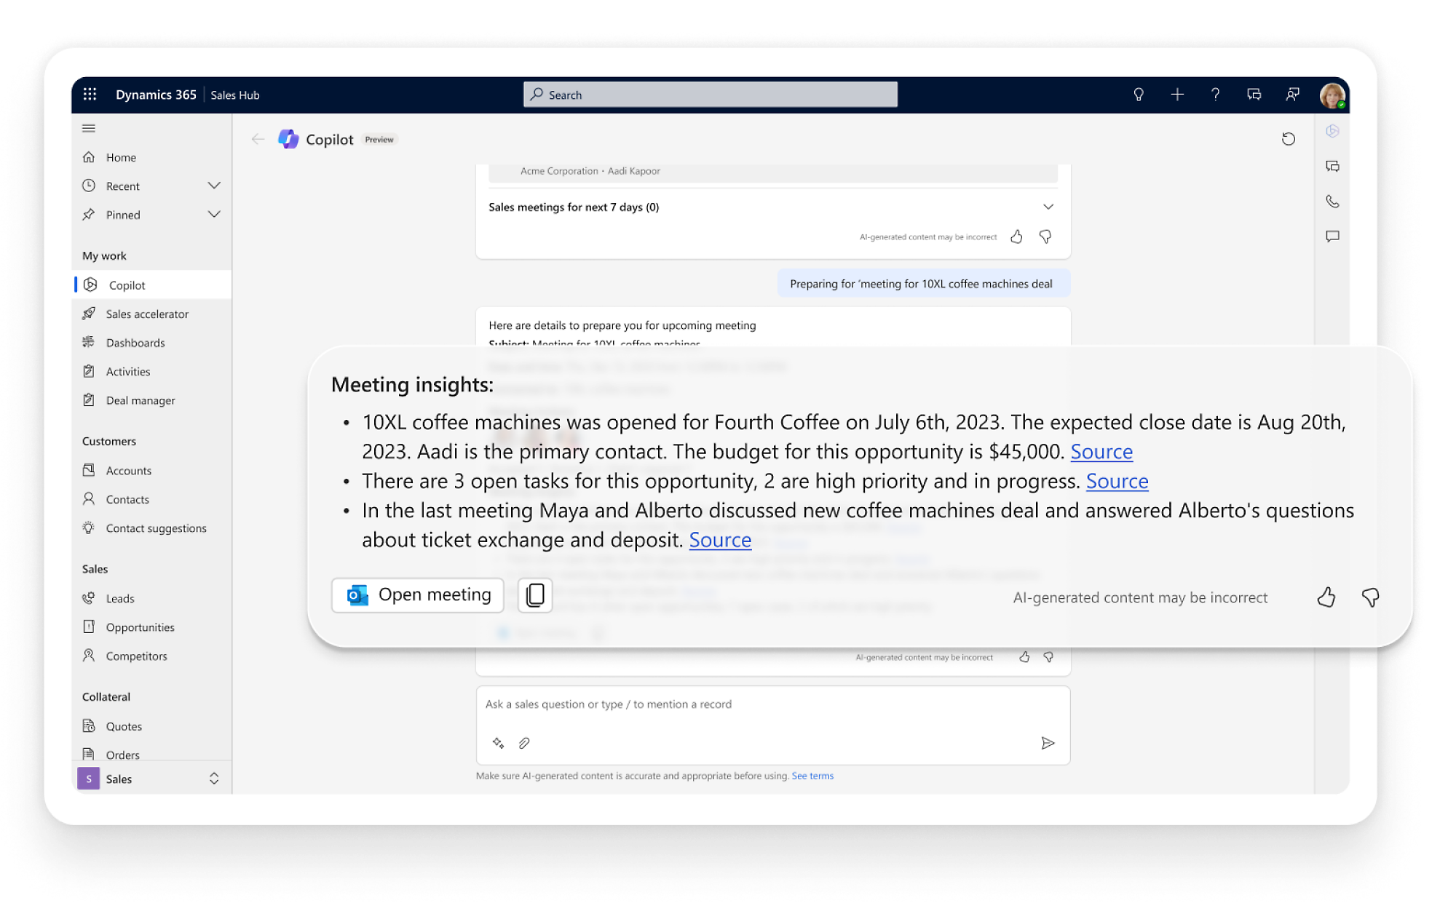Expand the Sales meetings for next 7 days

[x=1049, y=207]
